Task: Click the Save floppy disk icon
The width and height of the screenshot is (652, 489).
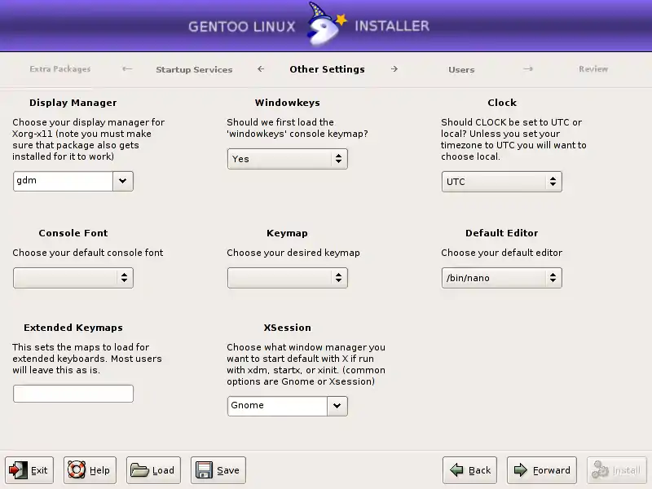Action: tap(204, 470)
